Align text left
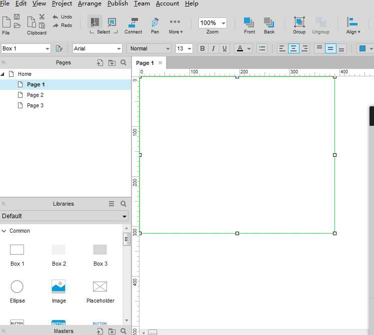Screen dimensions: 374x335 pos(282,48)
